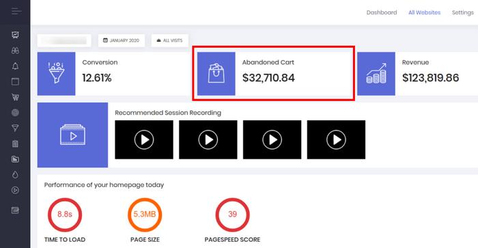Toggle the hamburger menu in the sidebar
Screen dimensions: 478x248
[x=16, y=12]
